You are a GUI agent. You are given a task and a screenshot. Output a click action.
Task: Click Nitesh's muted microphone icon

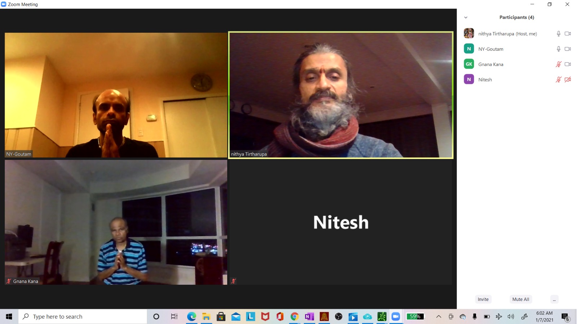(558, 80)
